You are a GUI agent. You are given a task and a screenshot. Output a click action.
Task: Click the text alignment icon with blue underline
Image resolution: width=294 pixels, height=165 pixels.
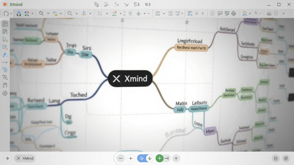point(158,13)
